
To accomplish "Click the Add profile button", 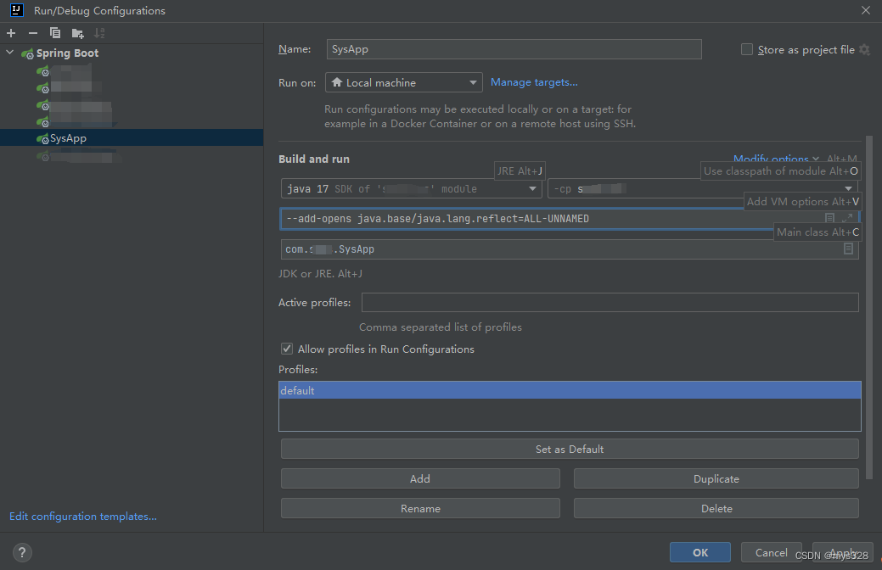I will pos(420,479).
